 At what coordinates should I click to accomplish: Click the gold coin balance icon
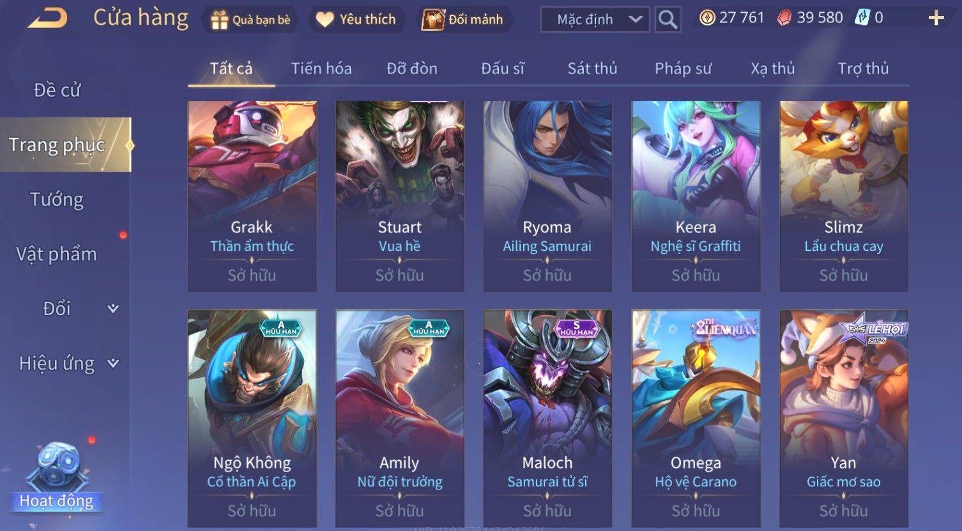coord(707,18)
